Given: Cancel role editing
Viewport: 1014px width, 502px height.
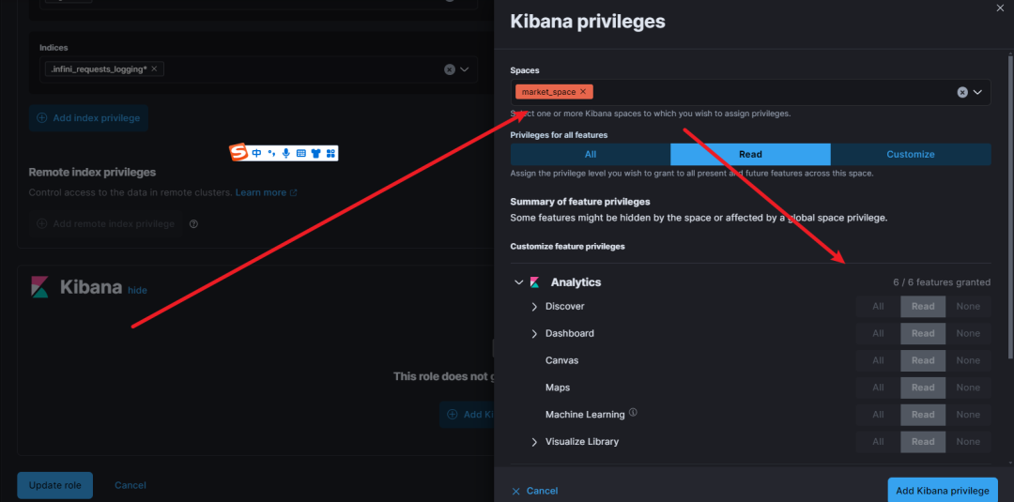Looking at the screenshot, I should 130,485.
